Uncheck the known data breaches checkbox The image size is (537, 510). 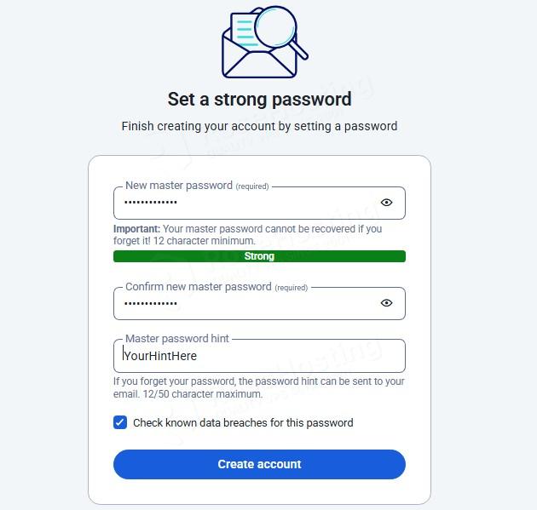tap(120, 422)
